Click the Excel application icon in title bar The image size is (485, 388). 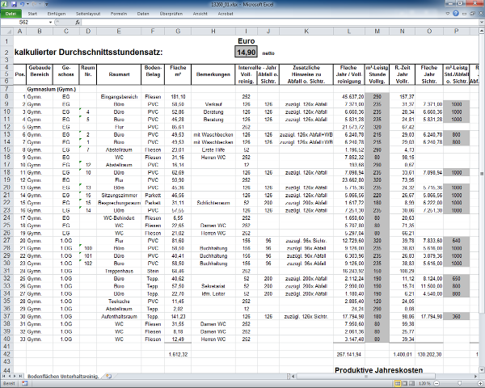(5, 4)
